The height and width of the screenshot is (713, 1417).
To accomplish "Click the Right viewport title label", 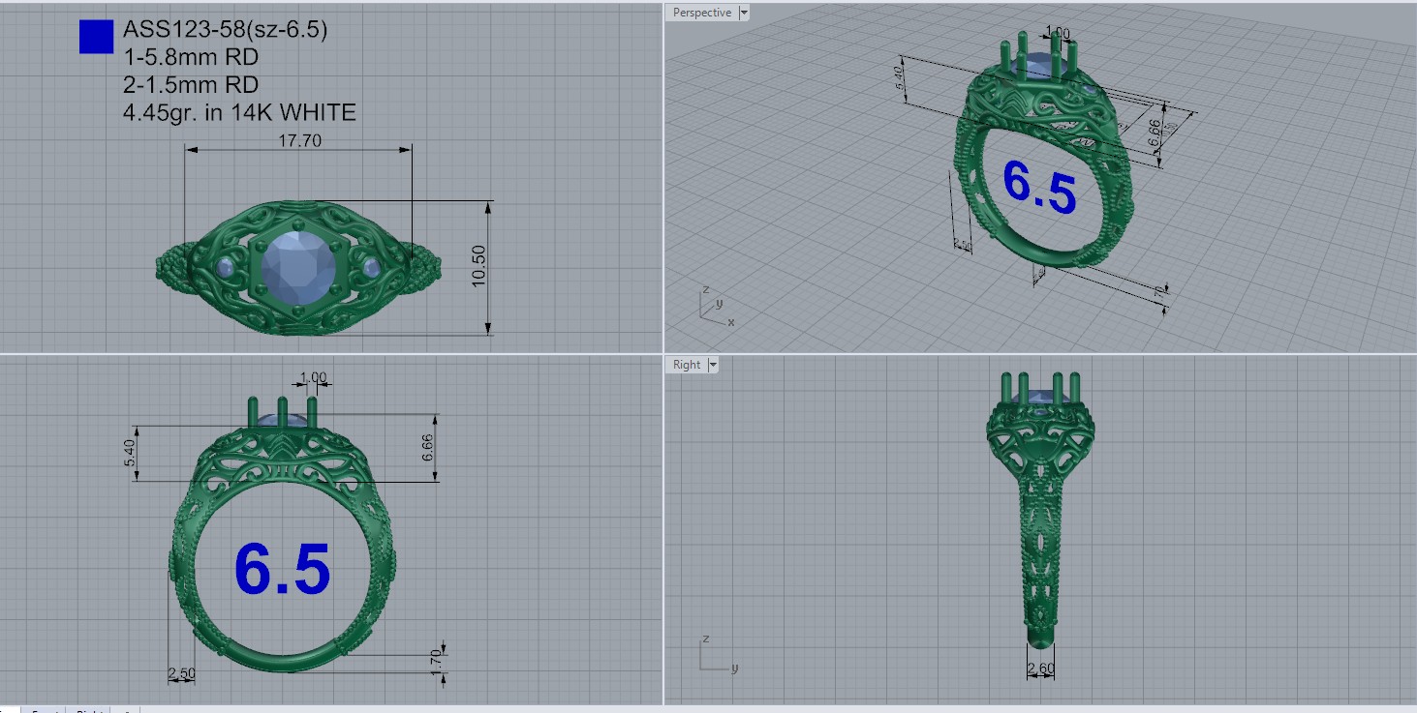I will coord(686,365).
